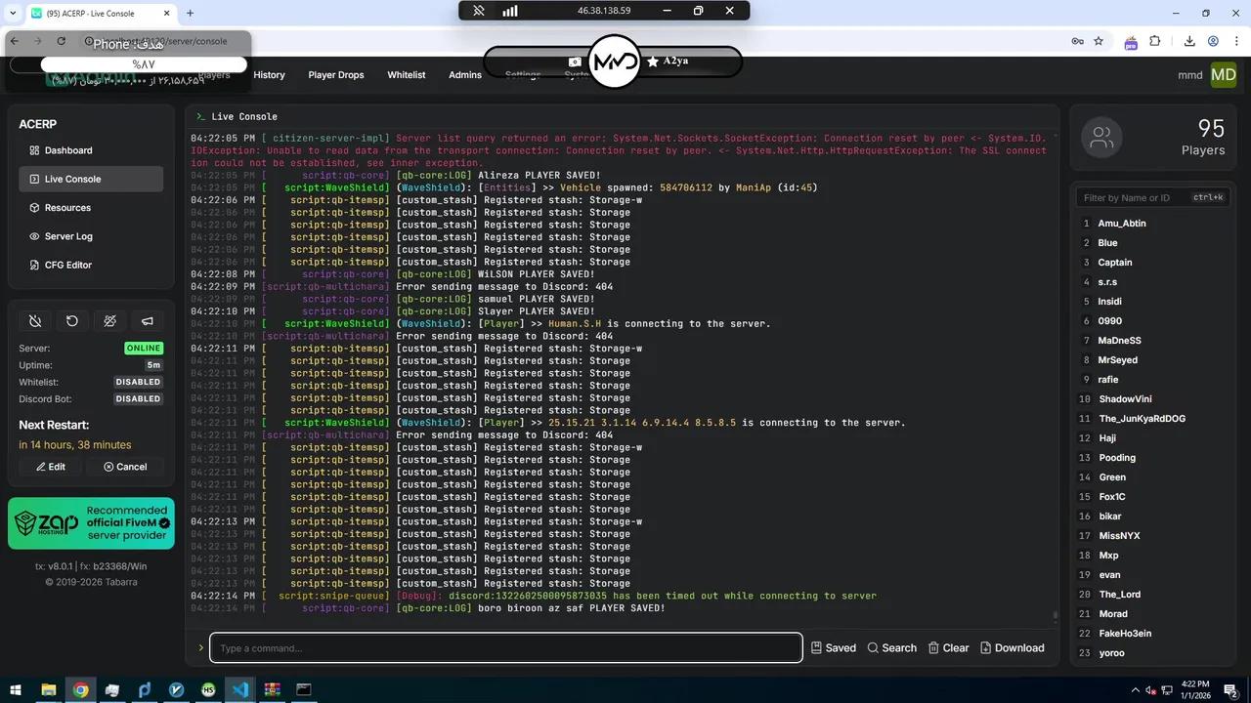Screen dimensions: 1251x703
Task: Cancel the next scheduled restart
Action: tap(125, 467)
